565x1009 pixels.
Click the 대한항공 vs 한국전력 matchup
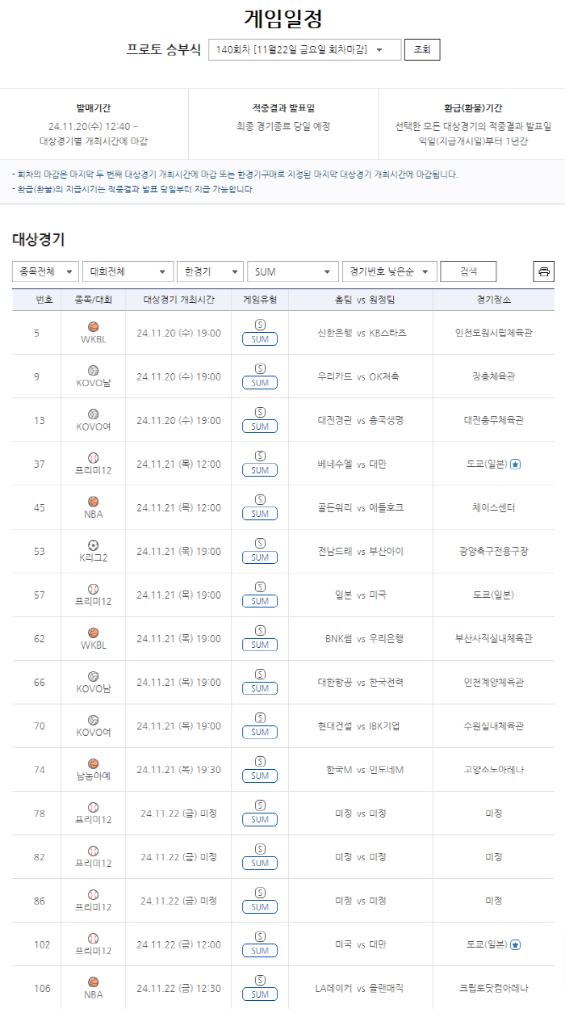(x=361, y=682)
